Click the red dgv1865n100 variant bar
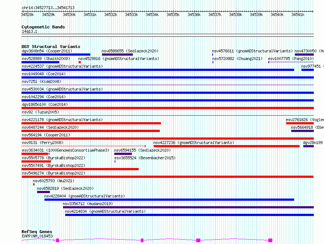324x244 pixels. (x=167, y=108)
